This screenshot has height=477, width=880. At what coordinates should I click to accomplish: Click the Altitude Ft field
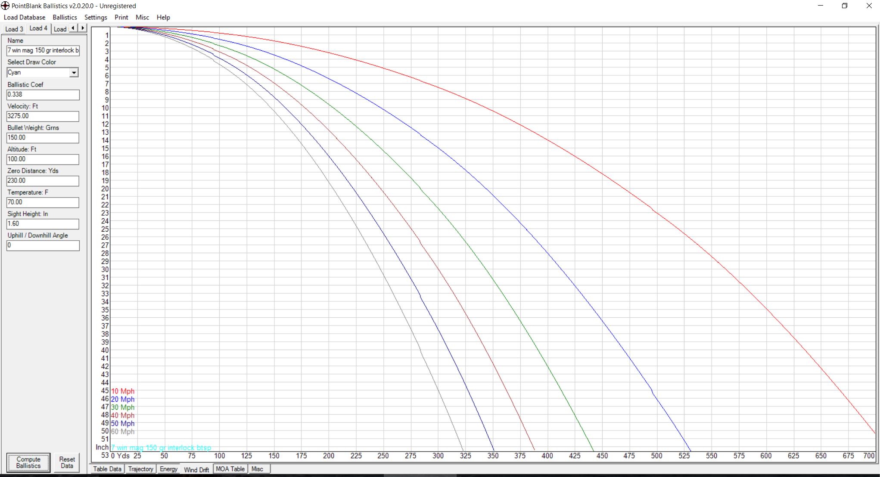43,159
